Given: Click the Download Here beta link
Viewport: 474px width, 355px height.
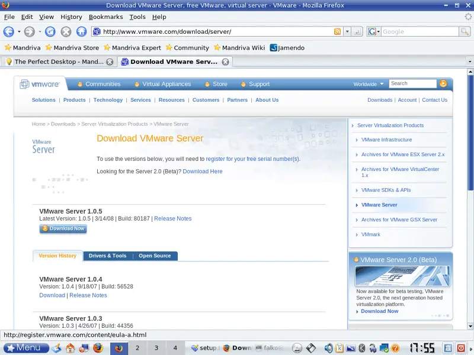Looking at the screenshot, I should coord(203,171).
